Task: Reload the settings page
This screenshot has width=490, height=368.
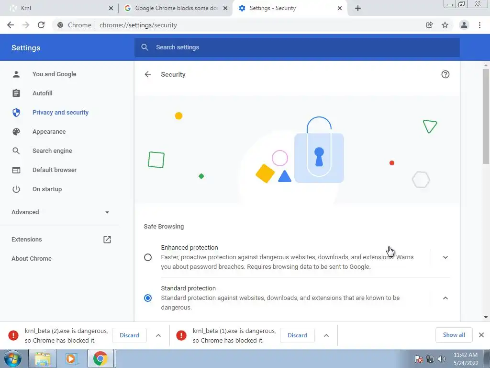Action: 41,25
